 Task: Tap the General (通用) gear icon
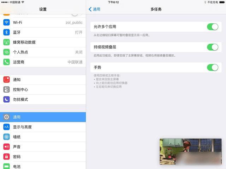(x=6, y=117)
